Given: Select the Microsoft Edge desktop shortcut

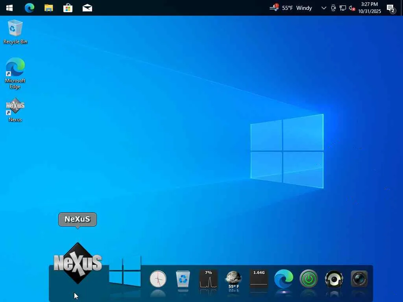Looking at the screenshot, I should click(x=15, y=74).
